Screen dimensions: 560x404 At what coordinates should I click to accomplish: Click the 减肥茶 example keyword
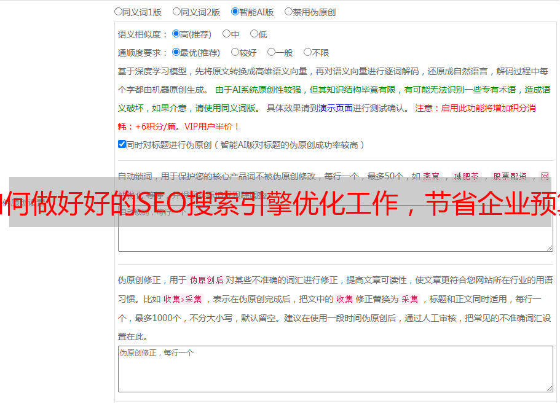pos(467,176)
